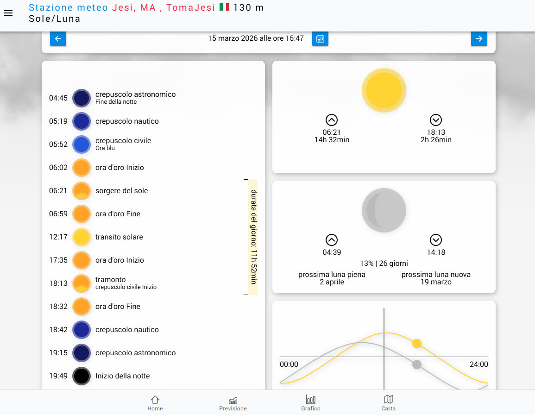Open the Grafico tab
The height and width of the screenshot is (415, 535).
[x=311, y=403]
